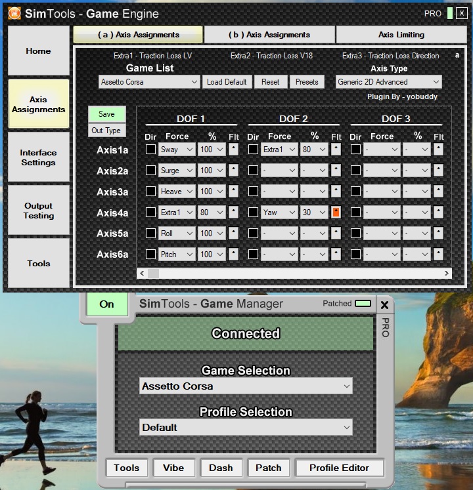Screen dimensions: 473x490
Task: Switch to (b) Axis Assignments tab
Action: point(269,34)
